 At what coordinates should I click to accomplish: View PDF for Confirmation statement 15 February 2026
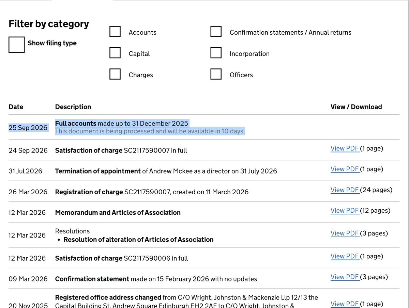(x=345, y=277)
